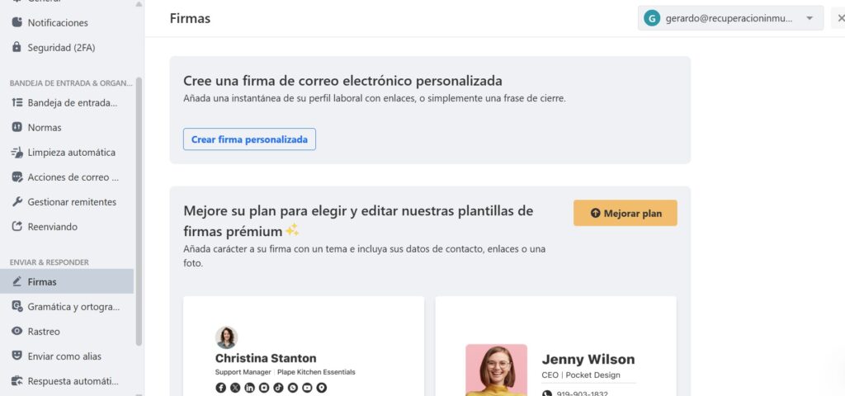
Task: Expand the gerardo account dropdown
Action: [810, 18]
